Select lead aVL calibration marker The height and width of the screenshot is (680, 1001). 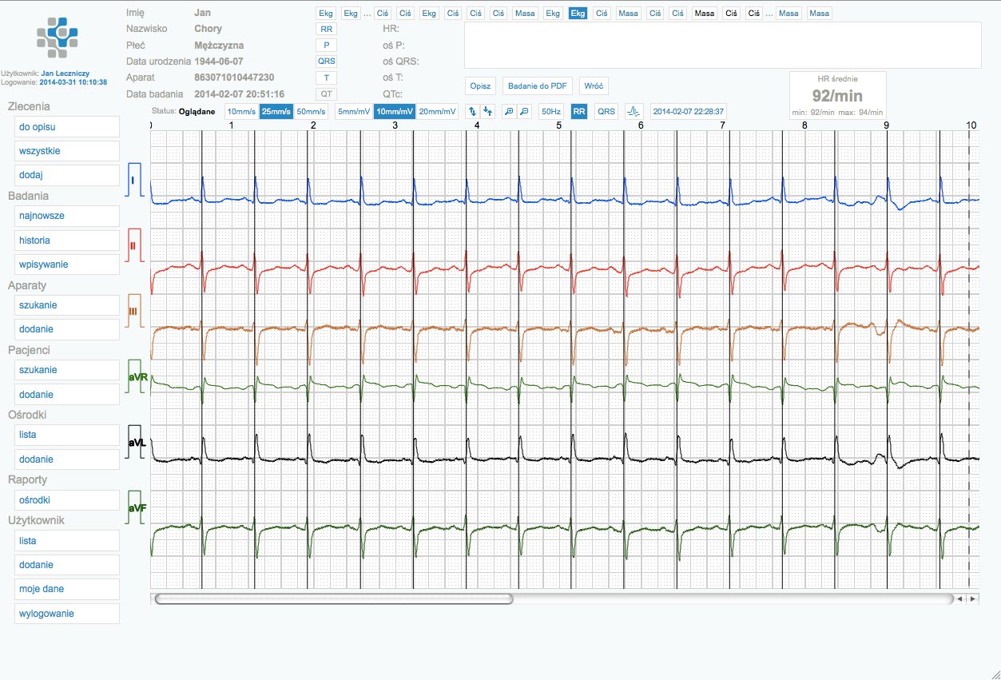(137, 442)
